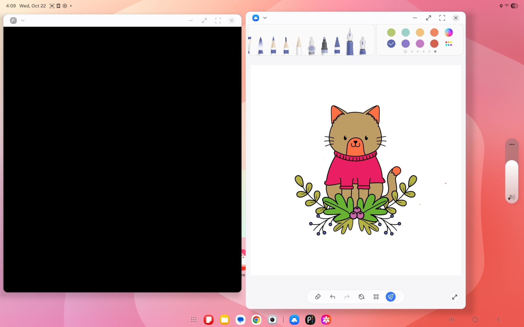The height and width of the screenshot is (327, 524).
Task: Select the Eraser tool
Action: click(x=318, y=297)
